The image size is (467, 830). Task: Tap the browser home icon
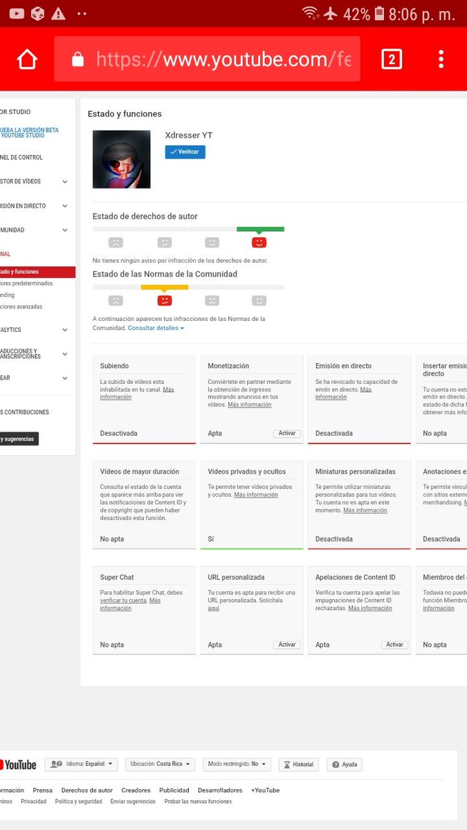pos(27,59)
